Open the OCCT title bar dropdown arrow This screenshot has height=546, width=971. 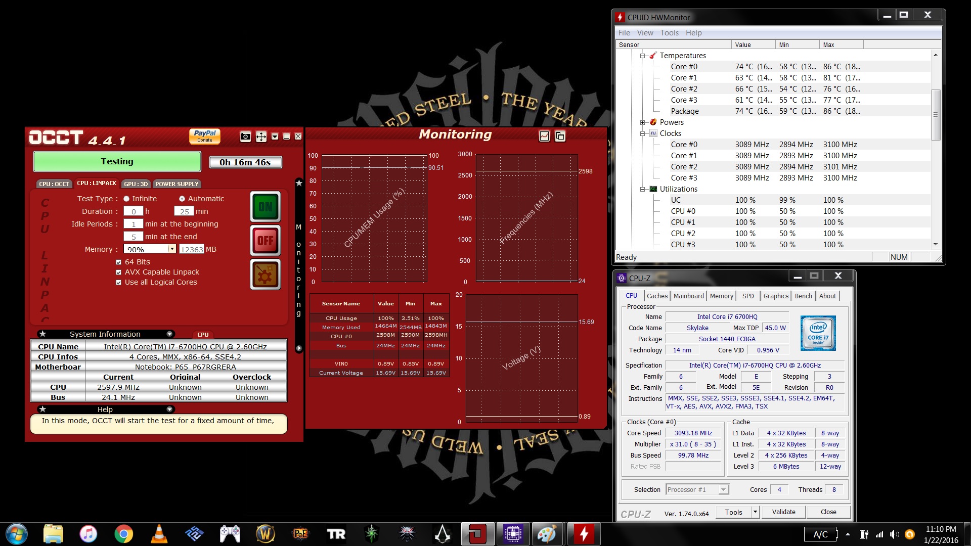pos(275,136)
